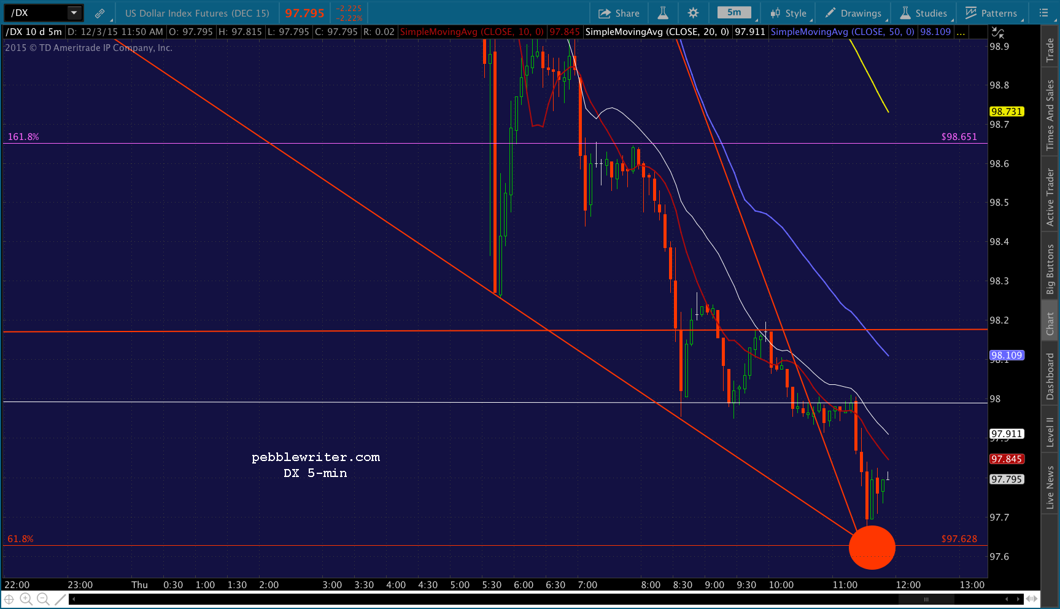The width and height of the screenshot is (1060, 609).
Task: Click the zoom in magnifier icon
Action: [26, 599]
